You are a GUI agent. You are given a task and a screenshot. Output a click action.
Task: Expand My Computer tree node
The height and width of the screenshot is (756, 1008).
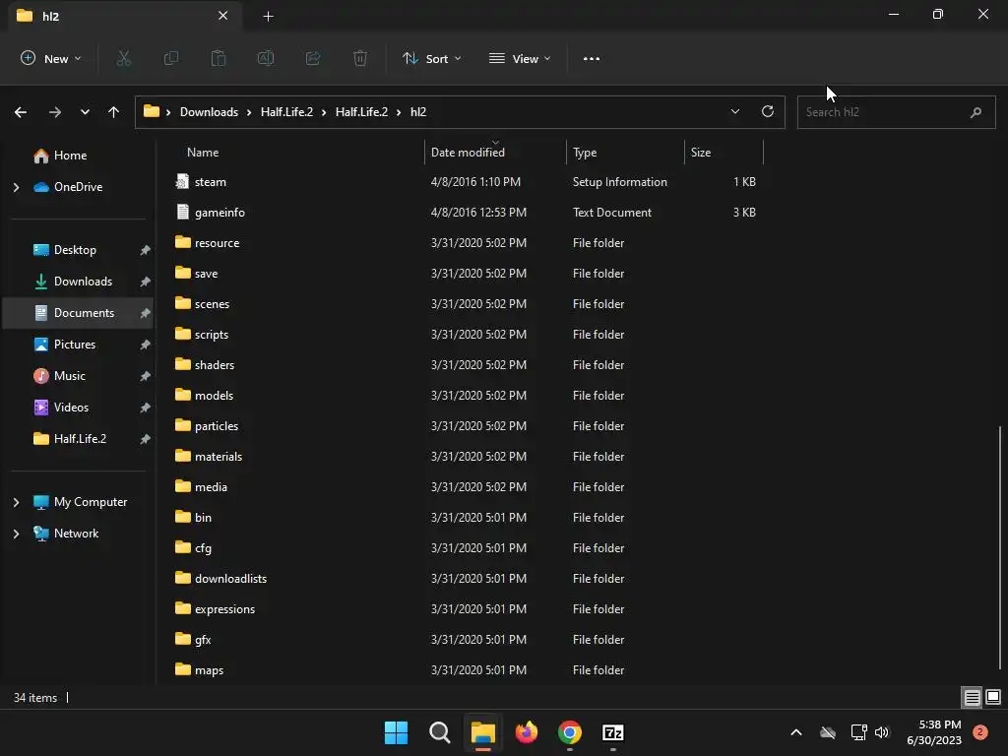click(x=16, y=502)
